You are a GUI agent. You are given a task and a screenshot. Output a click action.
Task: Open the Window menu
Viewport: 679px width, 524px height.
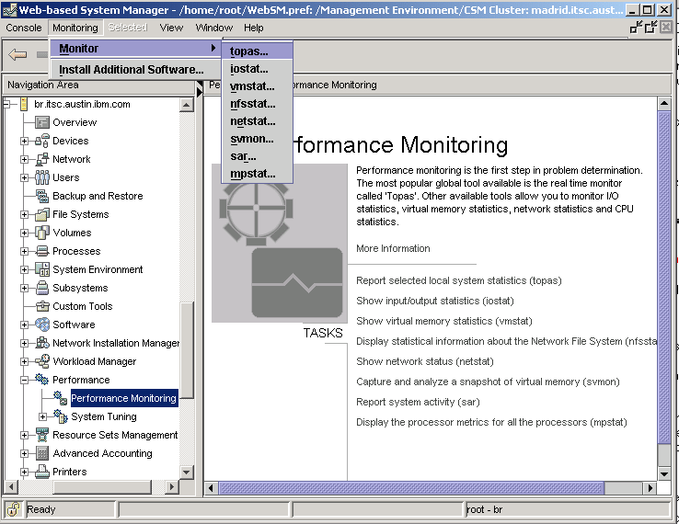(x=214, y=28)
